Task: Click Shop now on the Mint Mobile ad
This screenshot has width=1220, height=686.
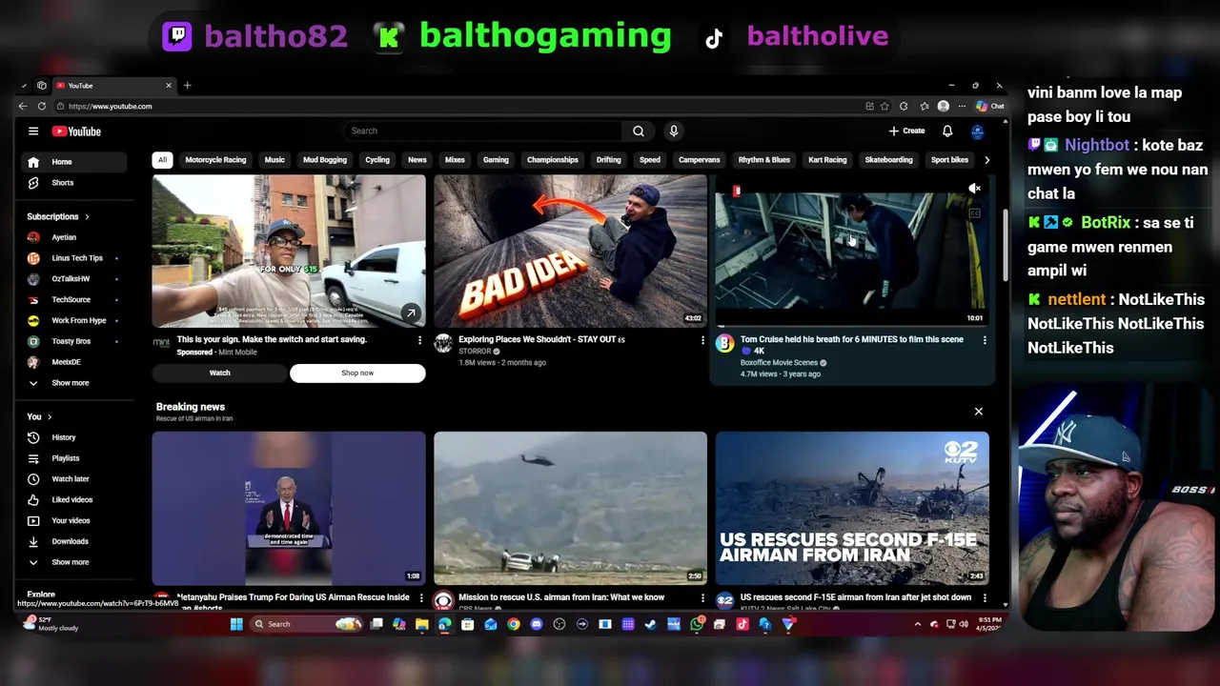Action: pyautogui.click(x=357, y=373)
